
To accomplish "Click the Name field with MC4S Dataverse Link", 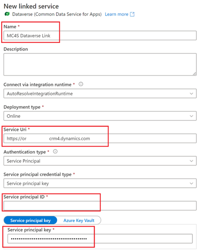I will click(100, 35).
